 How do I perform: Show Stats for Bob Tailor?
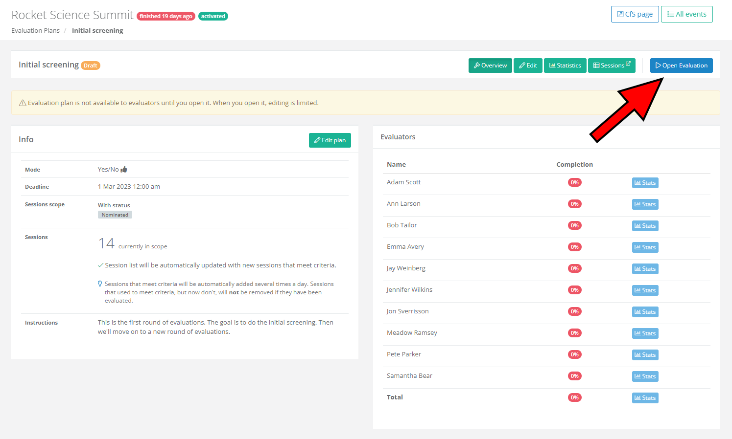pos(645,226)
